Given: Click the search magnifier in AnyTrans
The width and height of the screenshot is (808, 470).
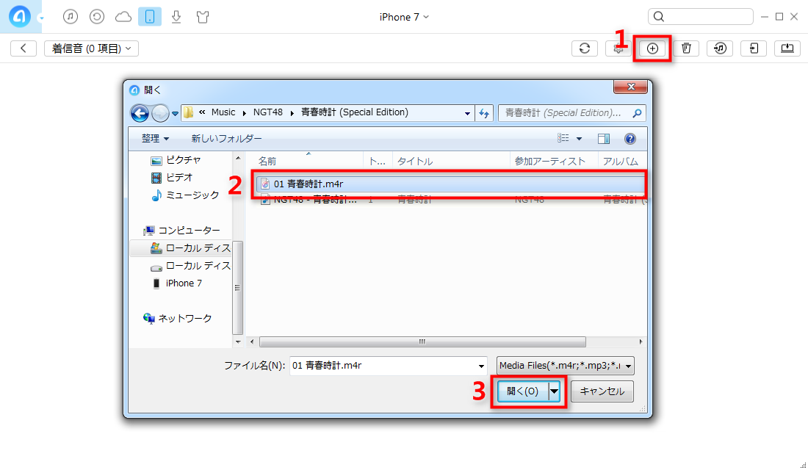Looking at the screenshot, I should (x=659, y=17).
